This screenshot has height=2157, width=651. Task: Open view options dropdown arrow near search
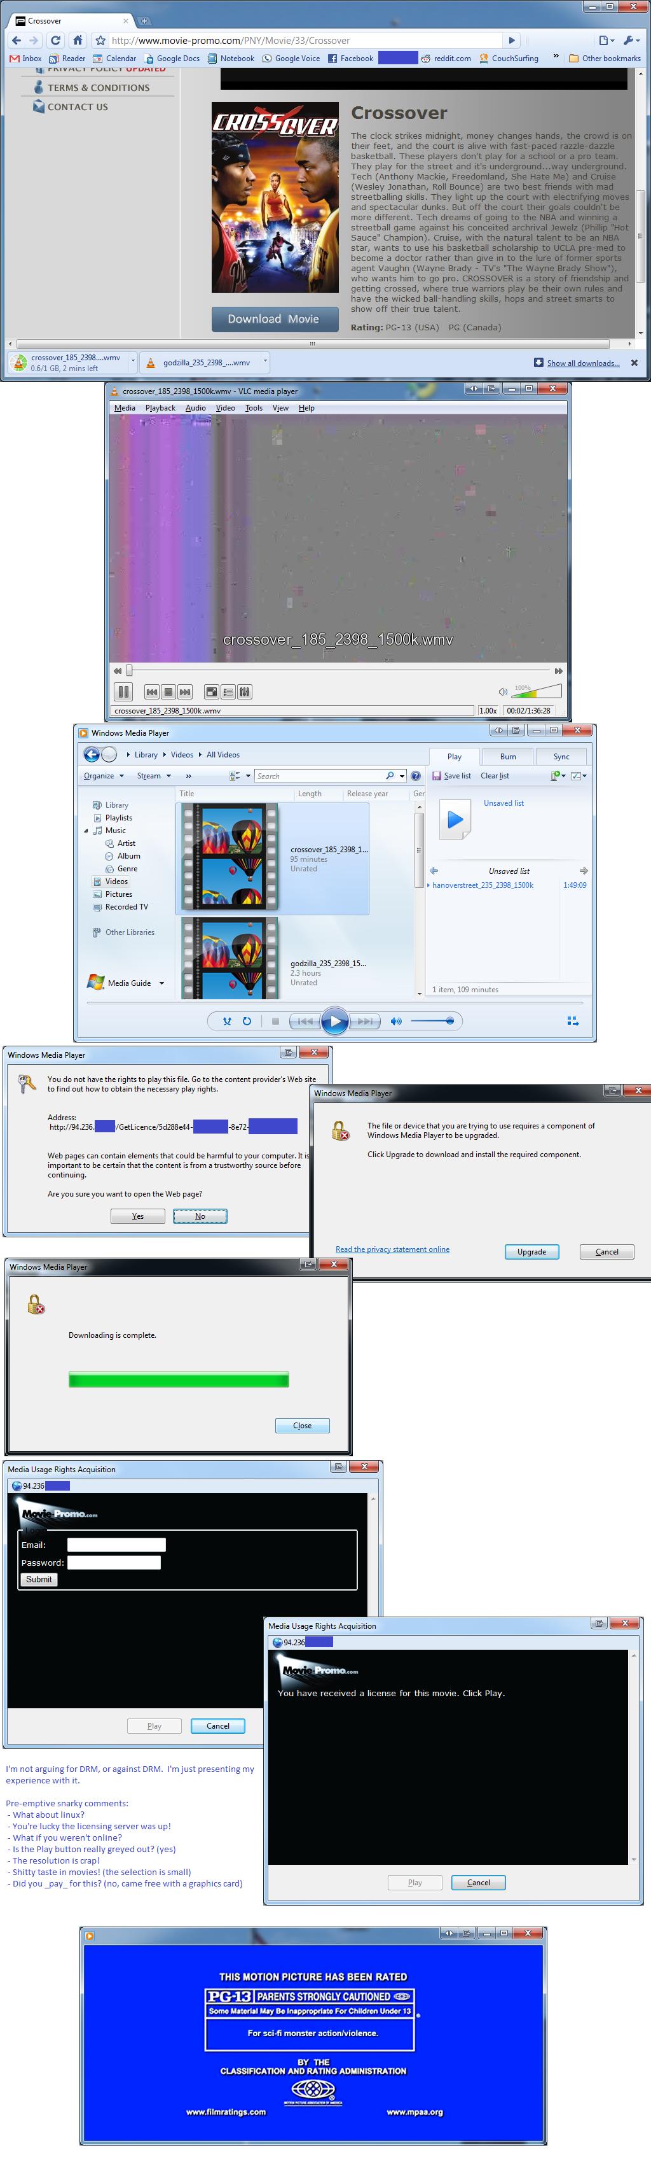tap(248, 775)
